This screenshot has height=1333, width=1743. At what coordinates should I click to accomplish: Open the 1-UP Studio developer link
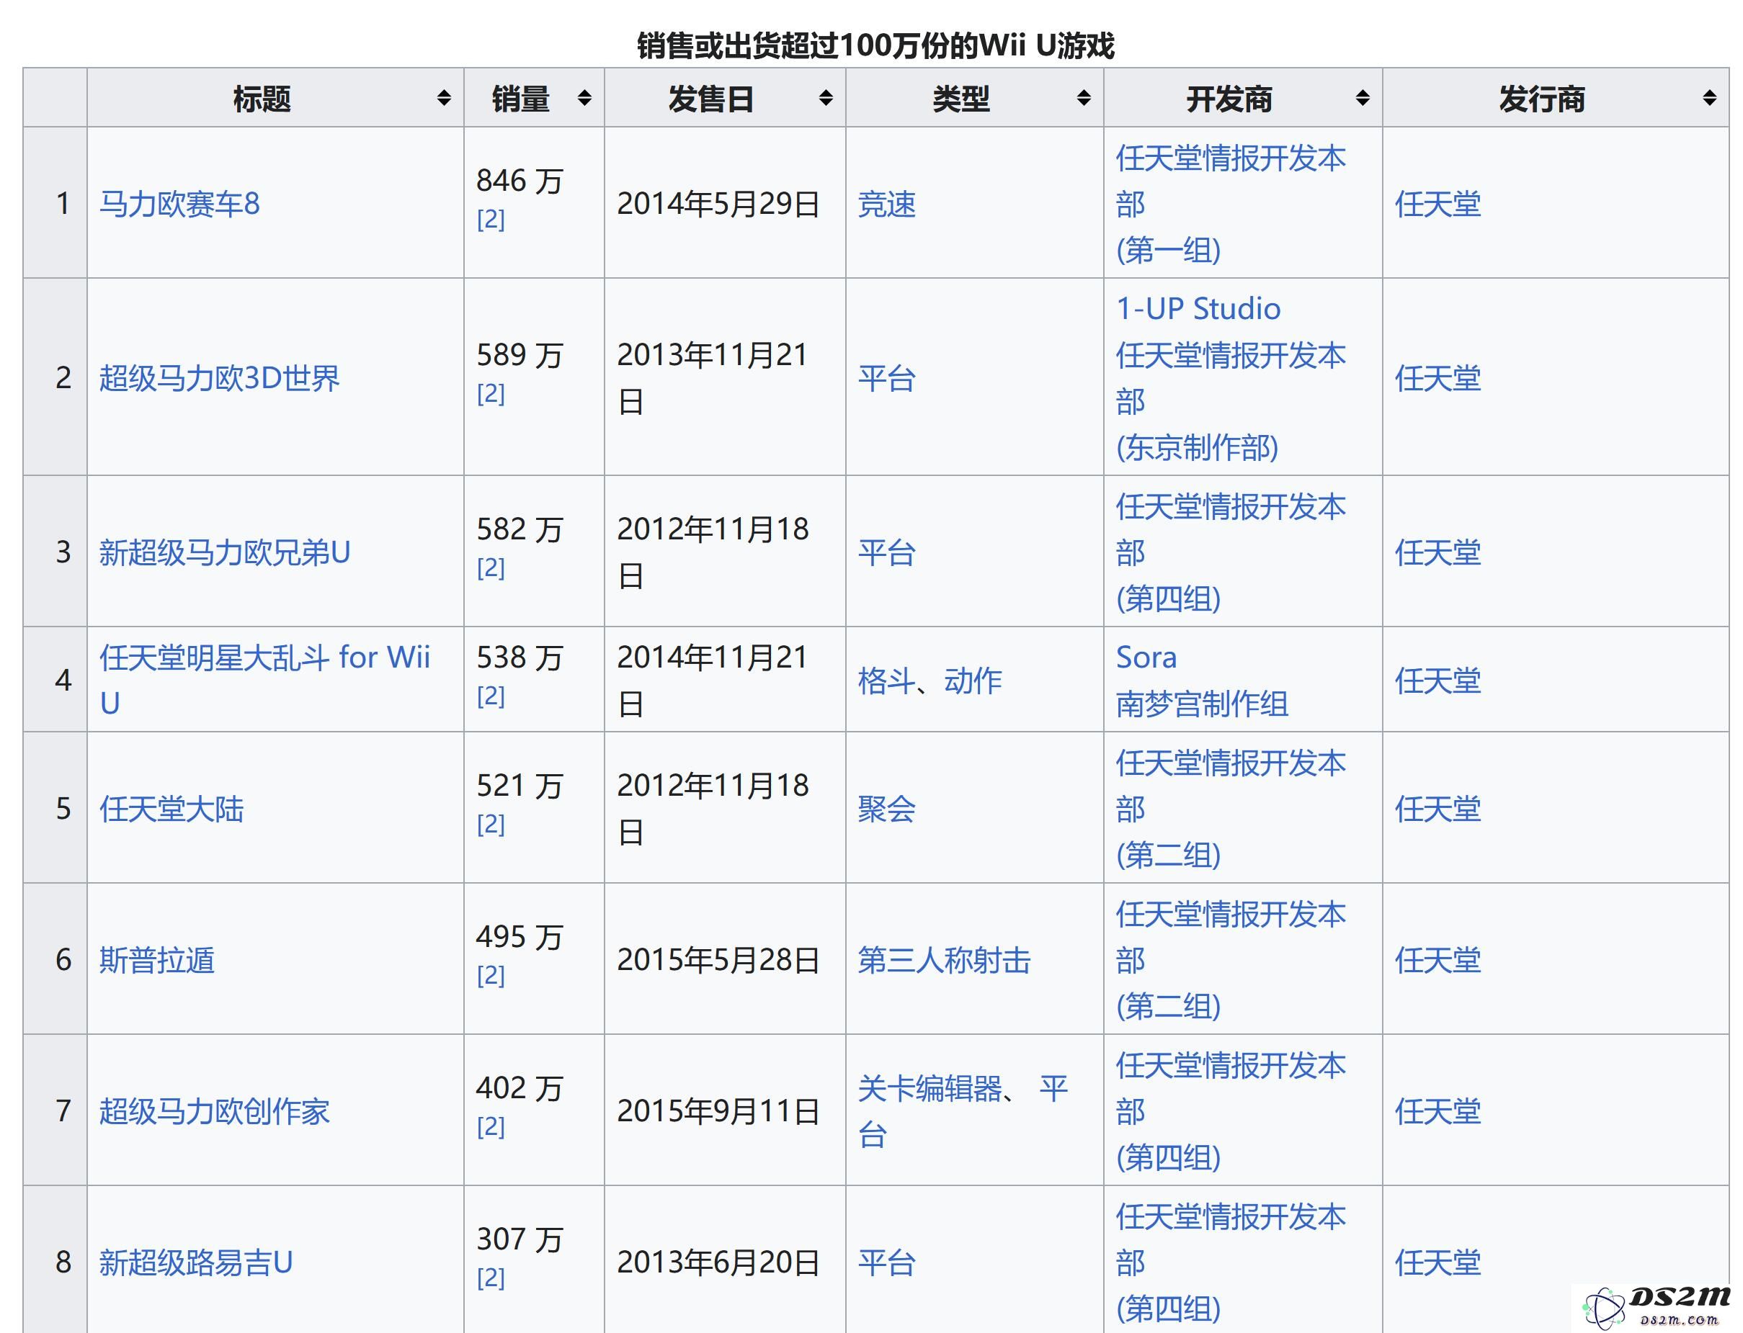(1198, 309)
